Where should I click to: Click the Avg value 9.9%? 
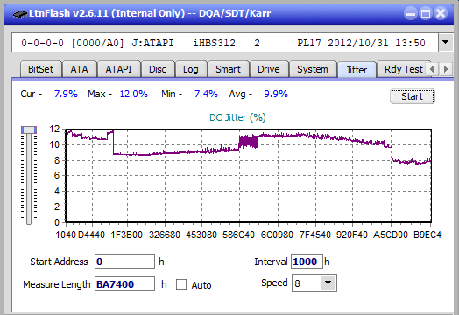tap(276, 94)
